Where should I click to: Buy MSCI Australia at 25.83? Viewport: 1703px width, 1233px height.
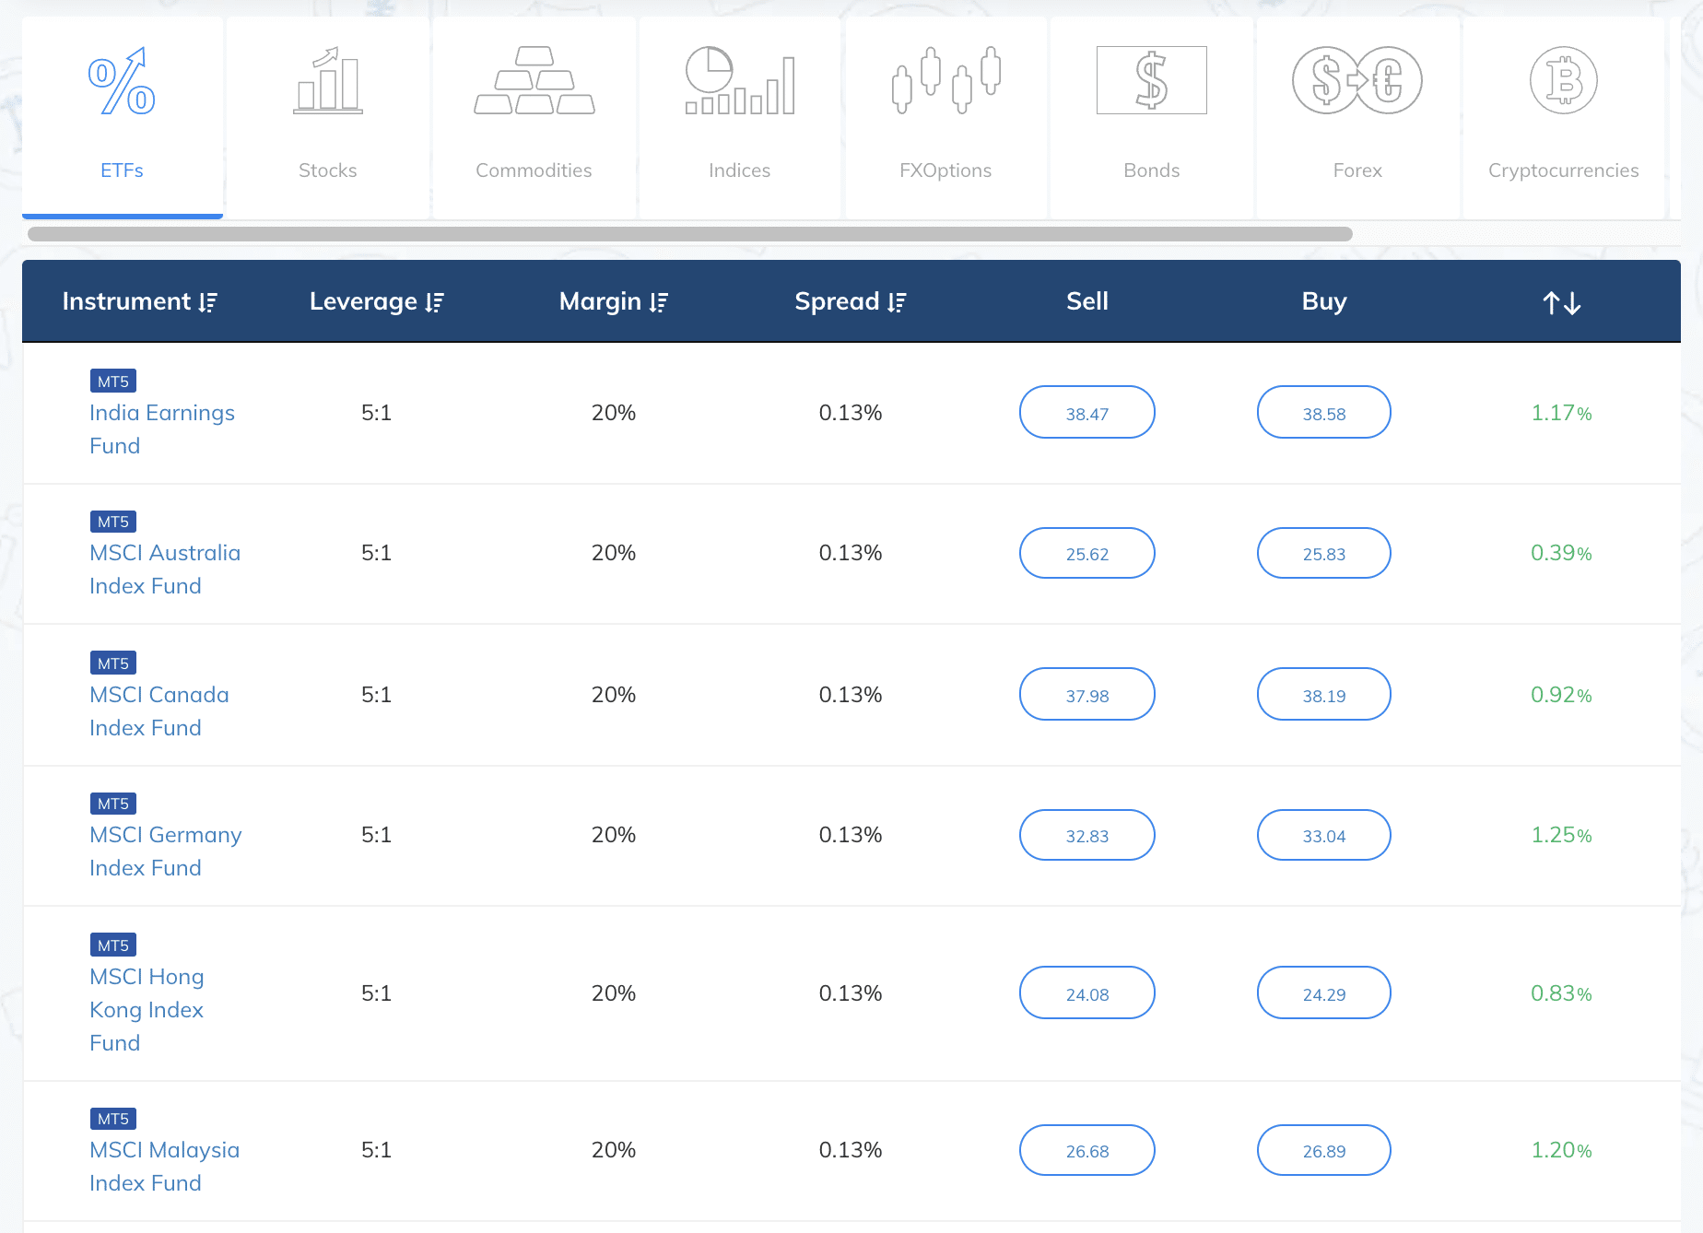(x=1324, y=553)
